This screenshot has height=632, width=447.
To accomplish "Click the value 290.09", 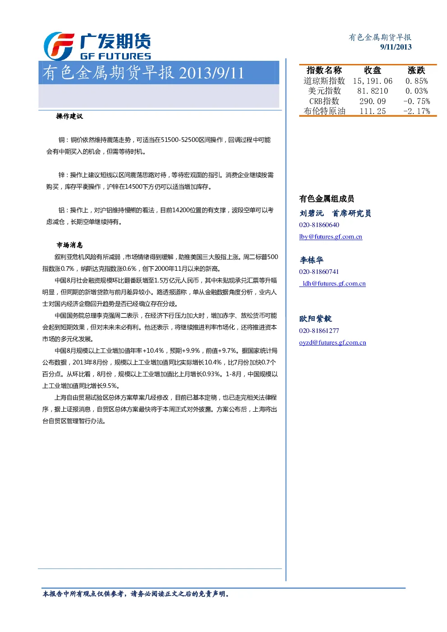I will 373,101.
